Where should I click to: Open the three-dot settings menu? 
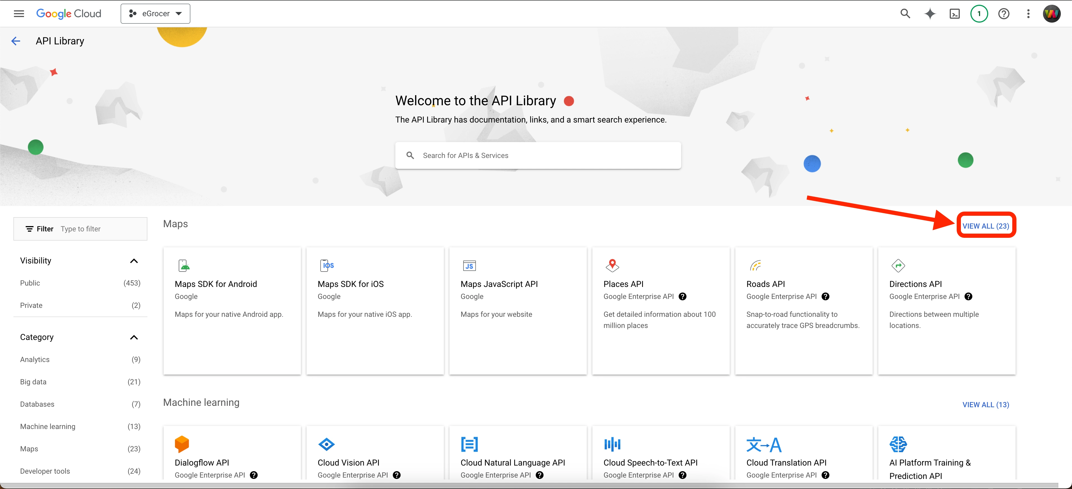click(x=1028, y=14)
